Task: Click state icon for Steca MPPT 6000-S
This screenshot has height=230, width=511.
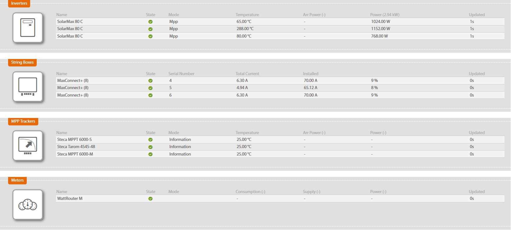Action: (x=151, y=140)
